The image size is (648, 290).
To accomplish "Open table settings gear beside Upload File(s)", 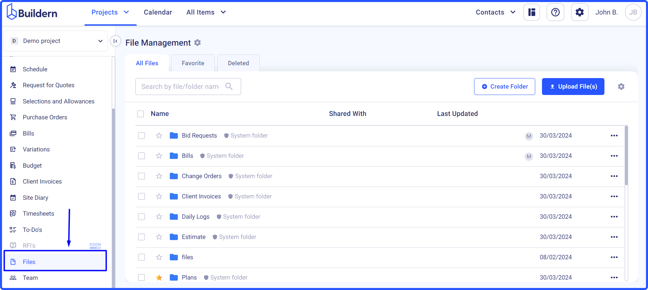I will (x=621, y=87).
